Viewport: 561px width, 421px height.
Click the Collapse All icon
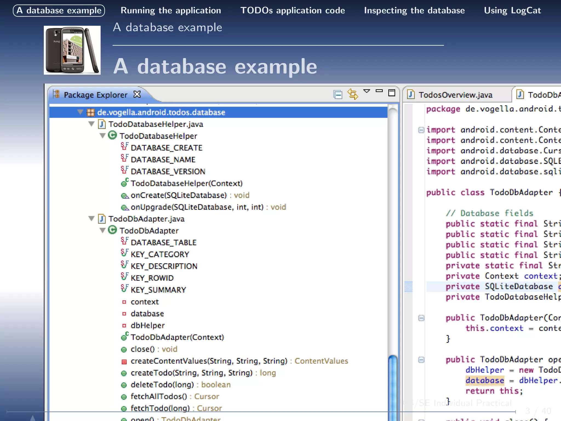coord(338,95)
